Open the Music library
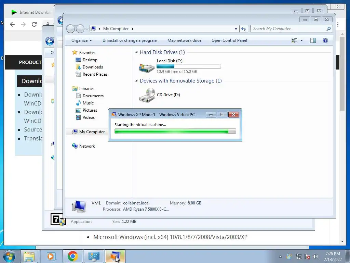The height and width of the screenshot is (263, 350). point(88,103)
